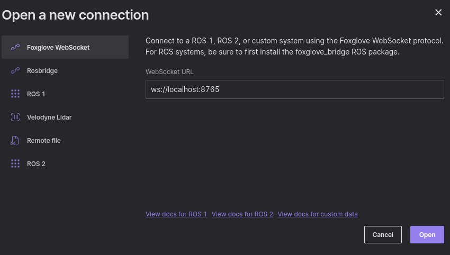Open View docs for custom data link
450x255 pixels.
318,214
